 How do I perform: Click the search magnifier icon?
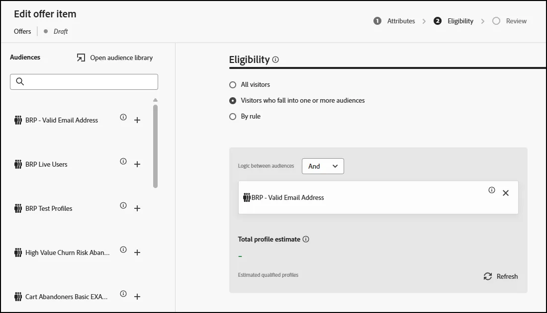tap(20, 81)
